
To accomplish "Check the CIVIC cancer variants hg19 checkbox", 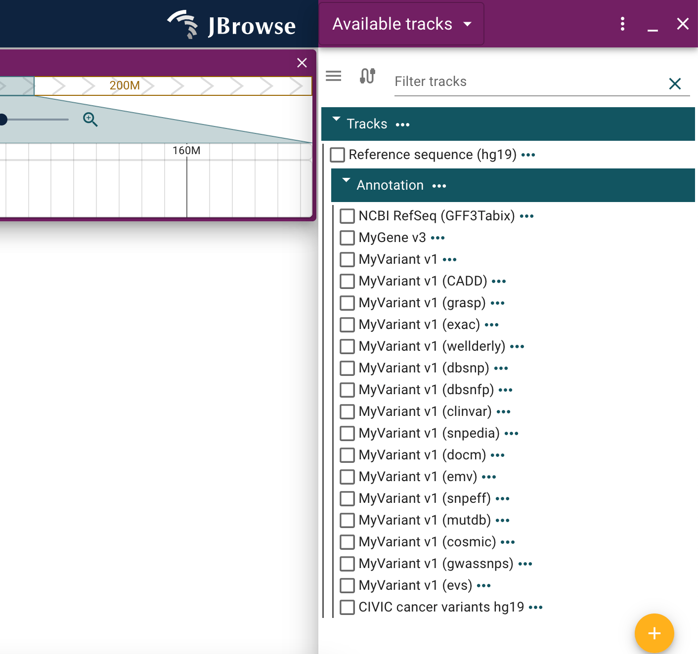I will [348, 607].
